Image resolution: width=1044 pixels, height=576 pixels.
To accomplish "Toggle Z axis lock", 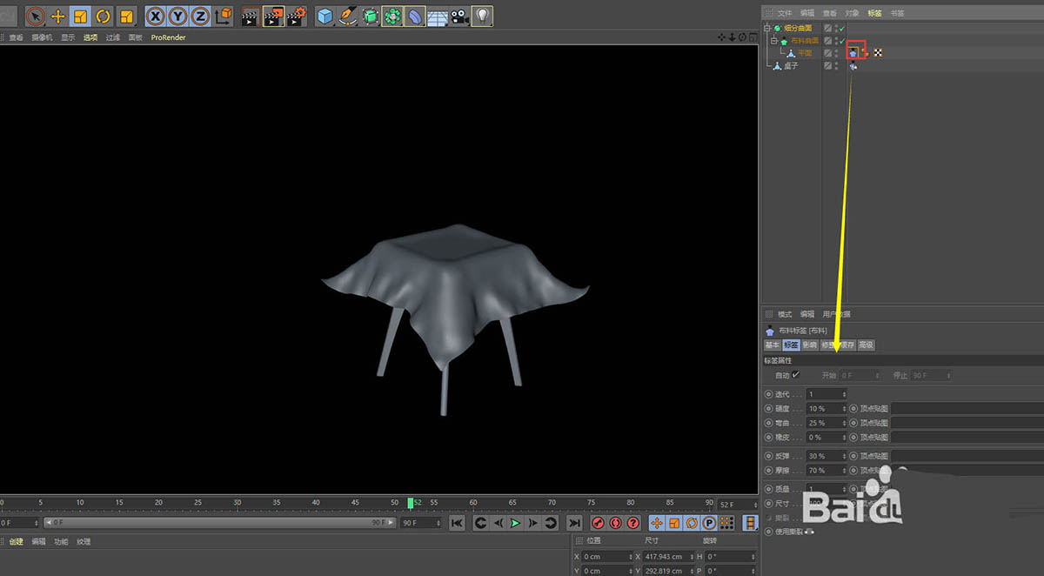I will tap(201, 16).
